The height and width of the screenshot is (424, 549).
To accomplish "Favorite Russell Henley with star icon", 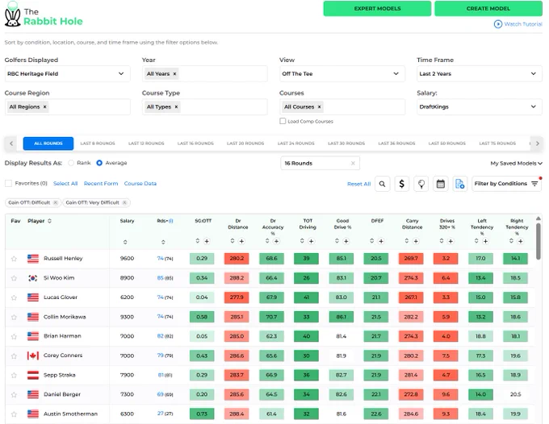I will [x=14, y=259].
